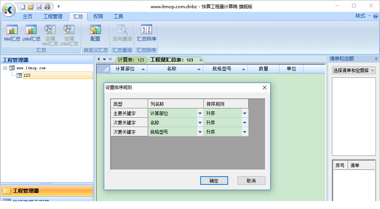The image size is (380, 209).
Task: Click the 取消 button in sort dialog
Action: [251, 181]
